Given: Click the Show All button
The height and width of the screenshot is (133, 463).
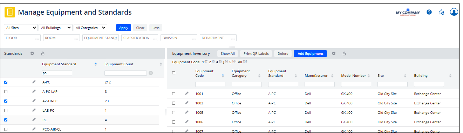Looking at the screenshot, I should coord(227,53).
